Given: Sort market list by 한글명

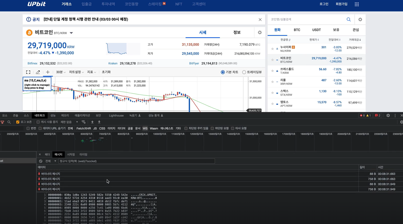Looking at the screenshot, I should click(x=285, y=40).
